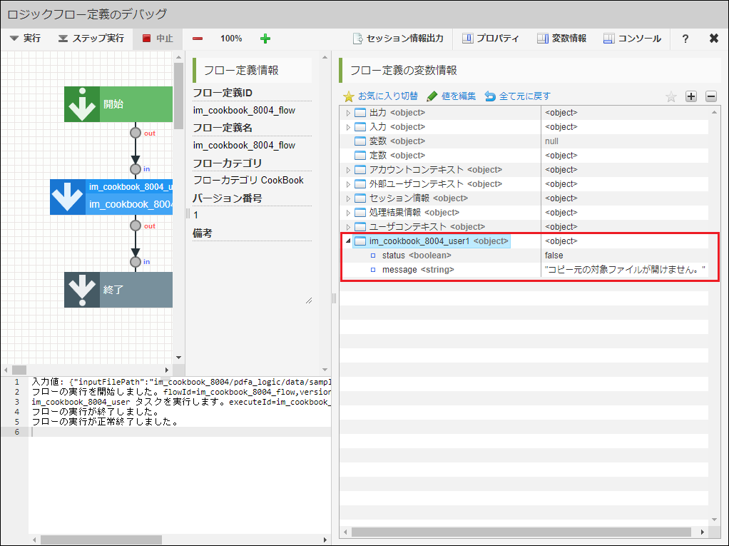The image size is (729, 546).
Task: Toggle the コンソール panel
Action: pyautogui.click(x=632, y=39)
